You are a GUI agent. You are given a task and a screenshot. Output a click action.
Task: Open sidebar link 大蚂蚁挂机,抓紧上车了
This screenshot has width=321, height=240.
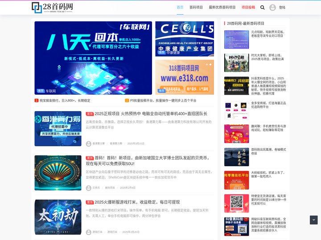pos(268,175)
